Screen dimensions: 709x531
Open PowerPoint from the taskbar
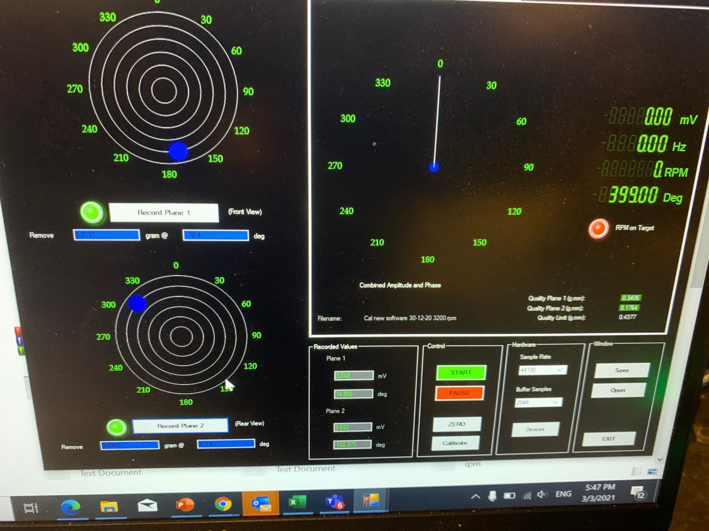click(x=184, y=504)
